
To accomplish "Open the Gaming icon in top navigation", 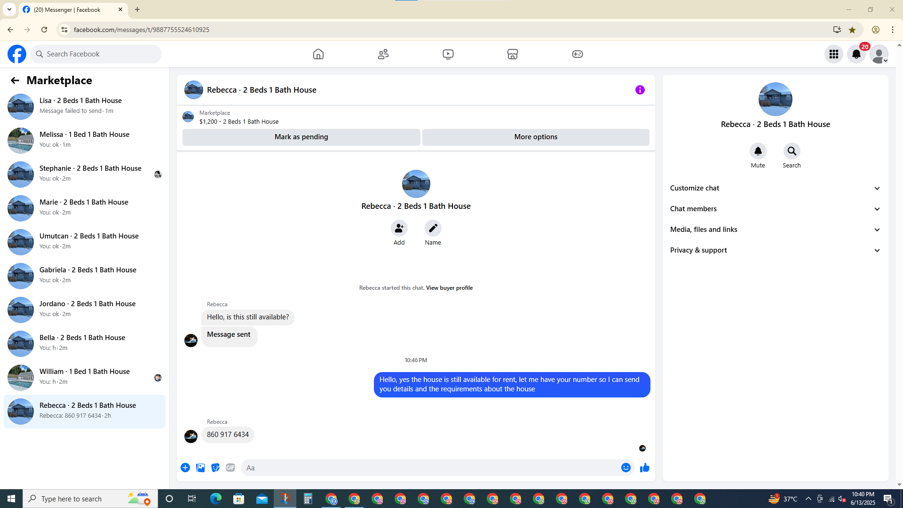I will [x=578, y=54].
